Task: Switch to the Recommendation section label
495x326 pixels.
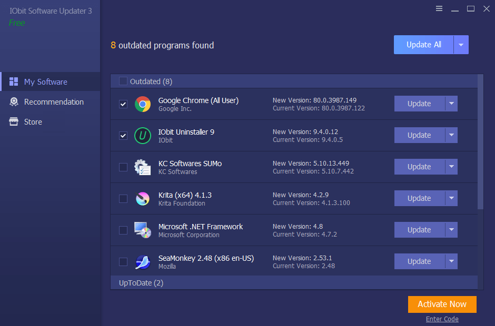Action: [54, 102]
